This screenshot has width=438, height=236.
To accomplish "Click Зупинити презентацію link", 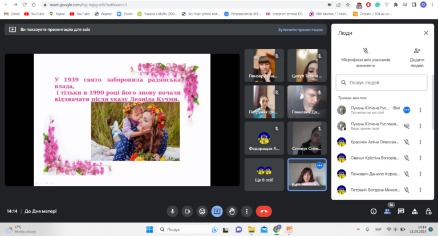I will tap(300, 29).
